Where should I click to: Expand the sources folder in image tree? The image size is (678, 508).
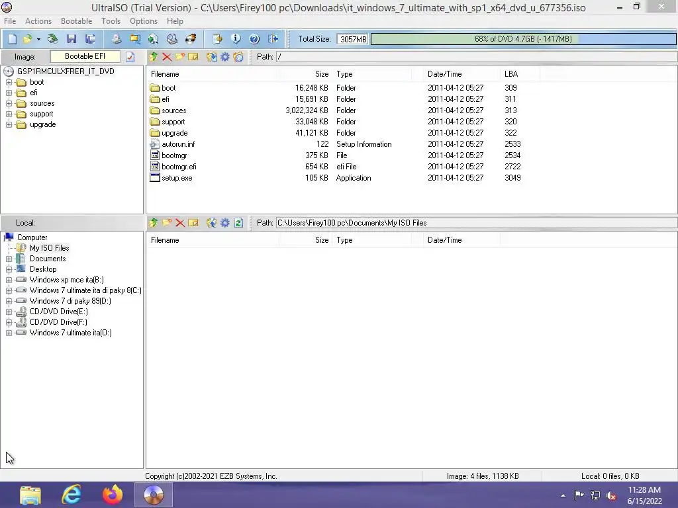point(9,103)
